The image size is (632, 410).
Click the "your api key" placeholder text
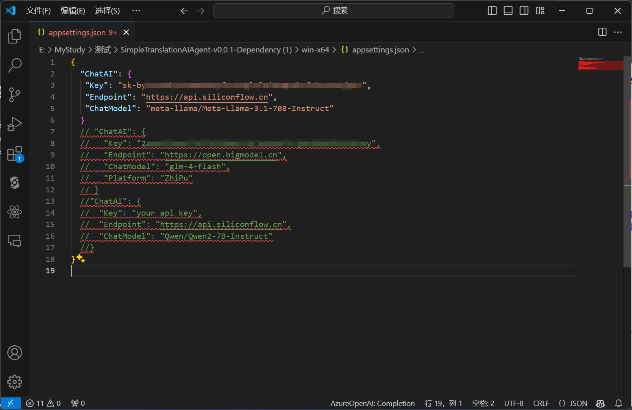(165, 213)
